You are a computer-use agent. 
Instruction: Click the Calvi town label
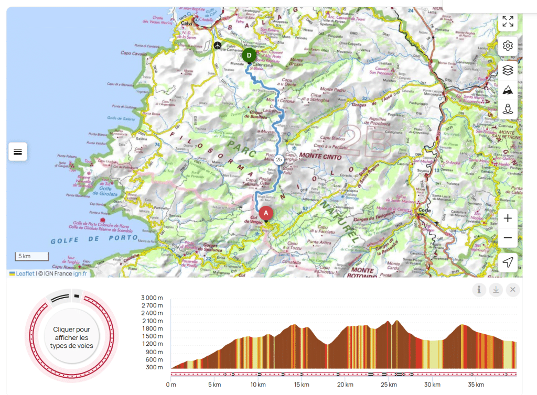(187, 23)
